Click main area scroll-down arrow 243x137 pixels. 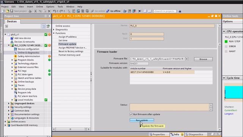tap(220, 129)
